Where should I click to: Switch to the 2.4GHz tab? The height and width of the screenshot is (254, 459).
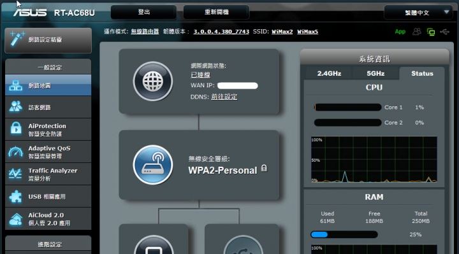pos(329,73)
